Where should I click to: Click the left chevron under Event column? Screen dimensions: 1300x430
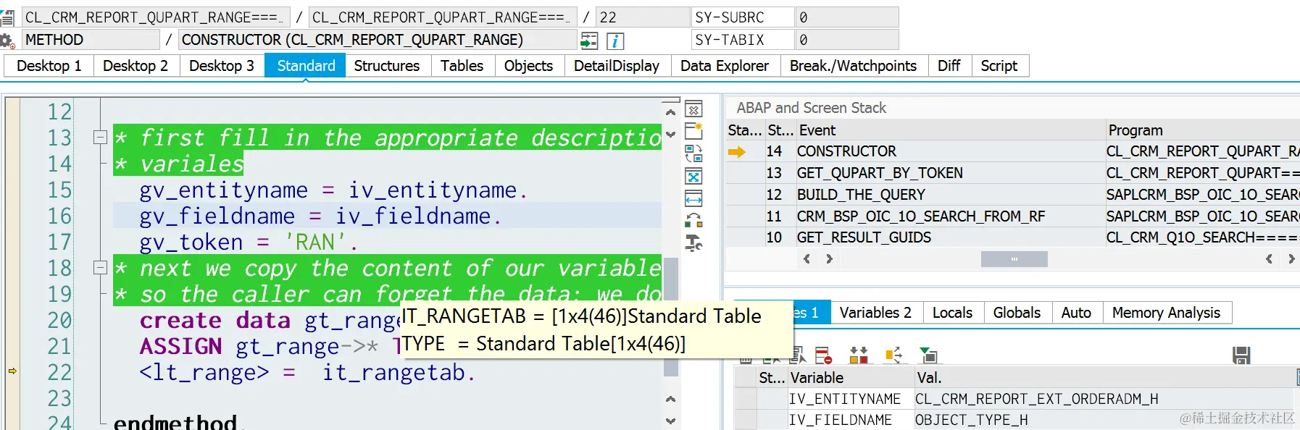[x=807, y=259]
